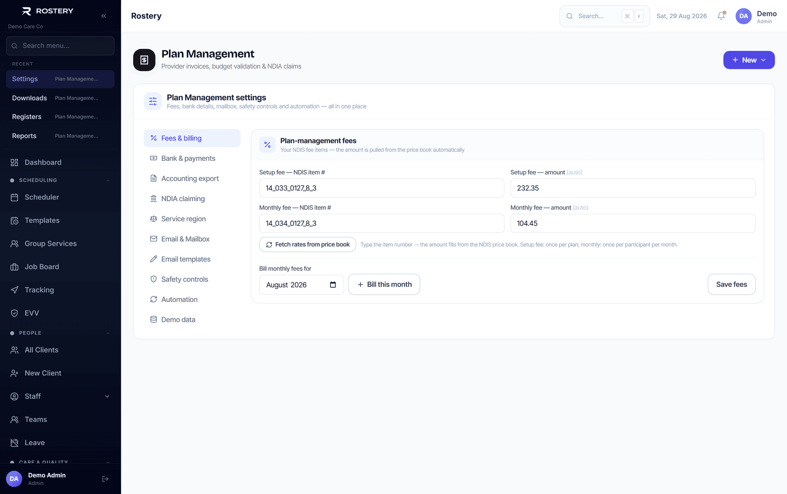
Task: Open All Clients in the sidebar
Action: coord(60,350)
